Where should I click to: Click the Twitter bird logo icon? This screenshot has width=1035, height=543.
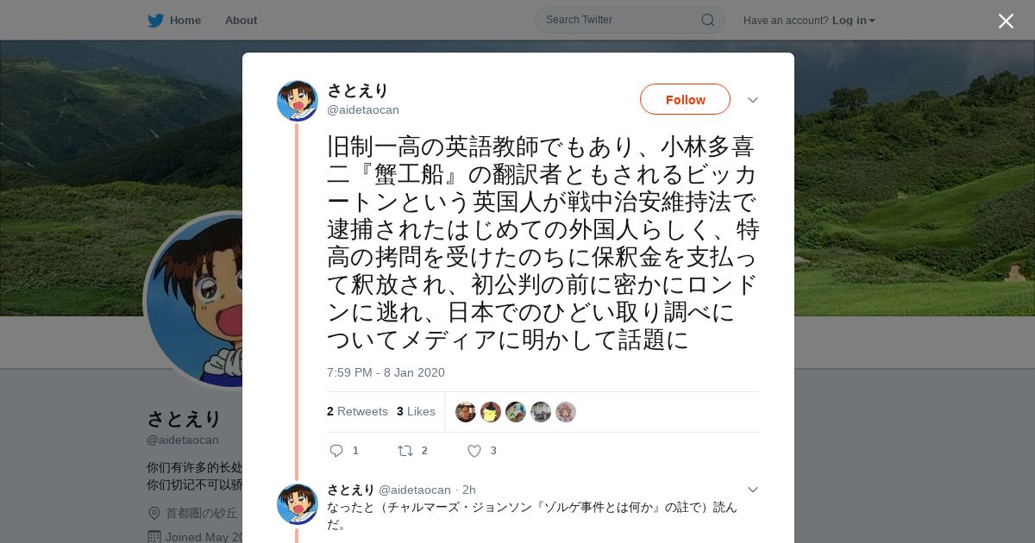click(155, 21)
